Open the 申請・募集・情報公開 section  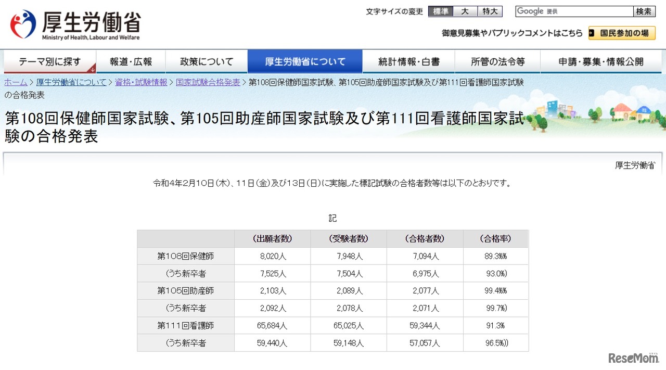(x=601, y=61)
